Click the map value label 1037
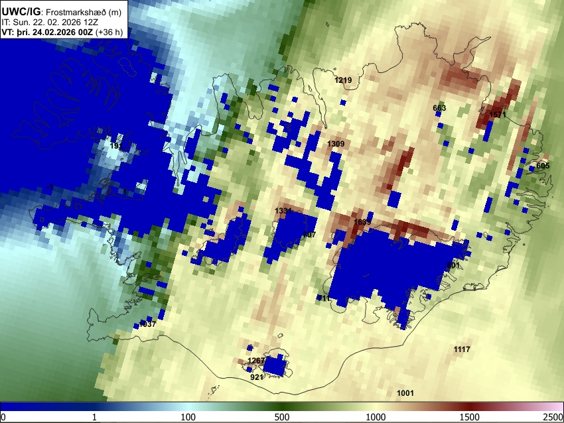This screenshot has height=423, width=564. [147, 324]
